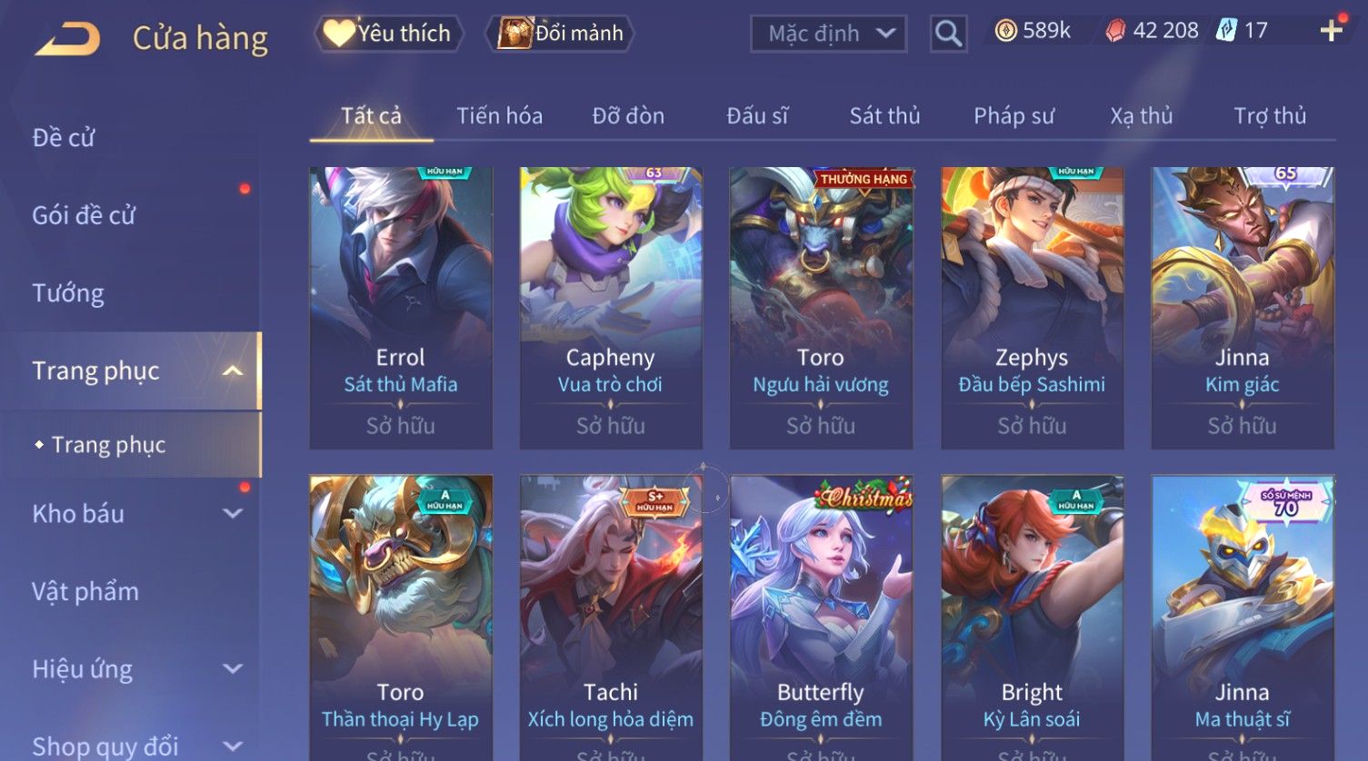This screenshot has height=761, width=1368.
Task: Select the Tiến hóa tab
Action: (499, 116)
